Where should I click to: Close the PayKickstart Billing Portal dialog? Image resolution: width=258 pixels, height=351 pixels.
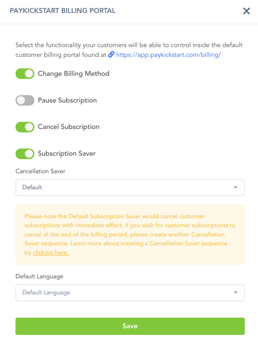tap(246, 11)
